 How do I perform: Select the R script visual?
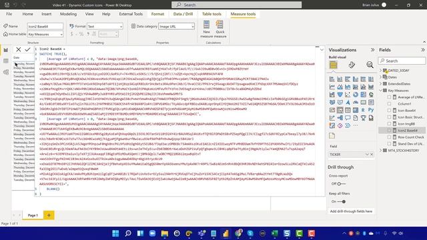(363, 110)
